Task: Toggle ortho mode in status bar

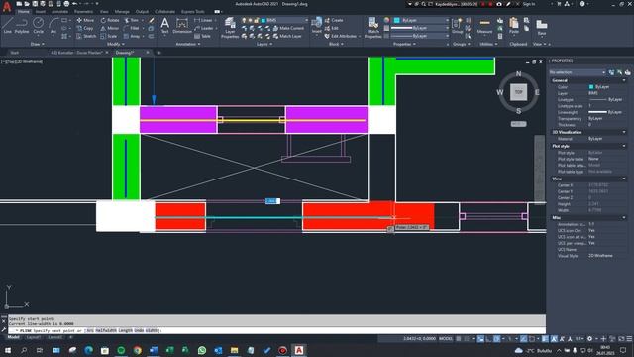Action: (x=488, y=339)
